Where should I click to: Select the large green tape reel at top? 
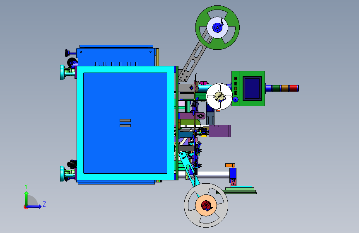click(x=217, y=27)
